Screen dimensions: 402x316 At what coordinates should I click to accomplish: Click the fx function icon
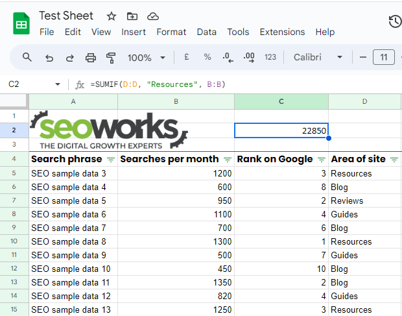pyautogui.click(x=80, y=84)
